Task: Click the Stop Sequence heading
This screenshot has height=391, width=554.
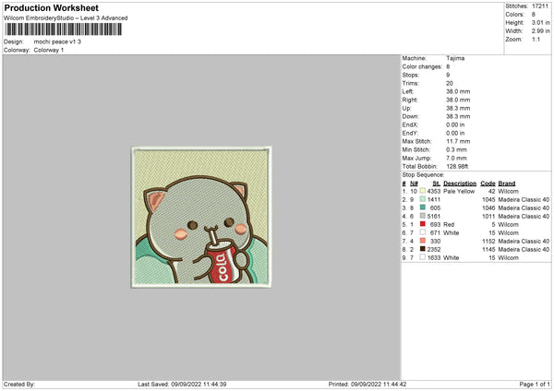Action: [423, 175]
